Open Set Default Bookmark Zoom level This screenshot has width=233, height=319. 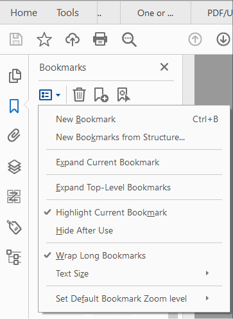pos(134,298)
